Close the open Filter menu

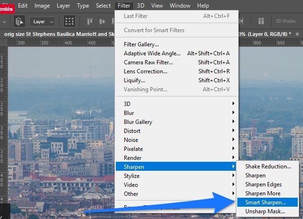pos(124,6)
